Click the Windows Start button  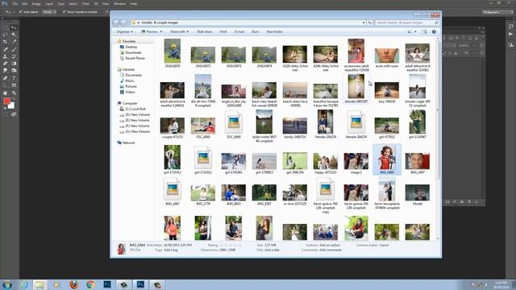coord(7,284)
